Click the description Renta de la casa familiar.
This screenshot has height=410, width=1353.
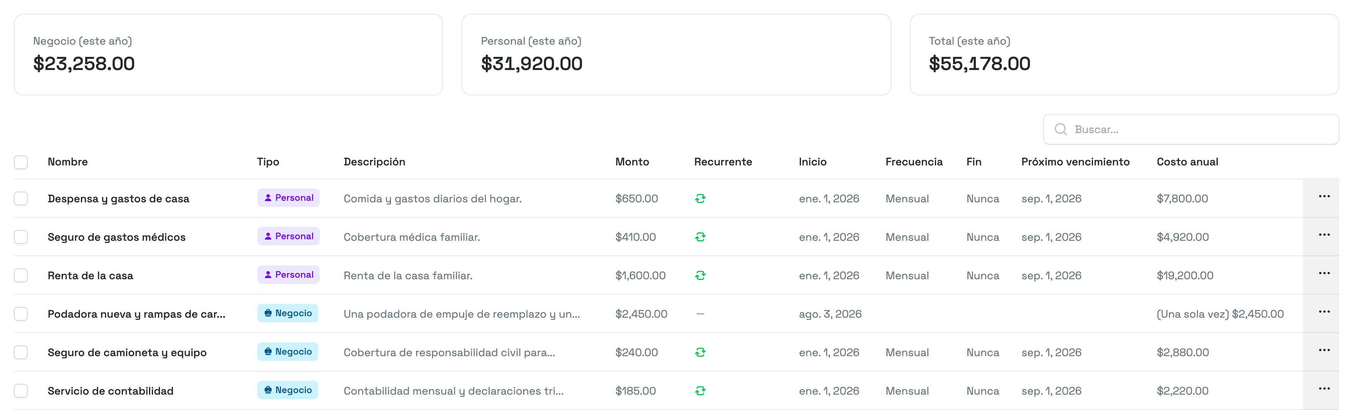[408, 275]
